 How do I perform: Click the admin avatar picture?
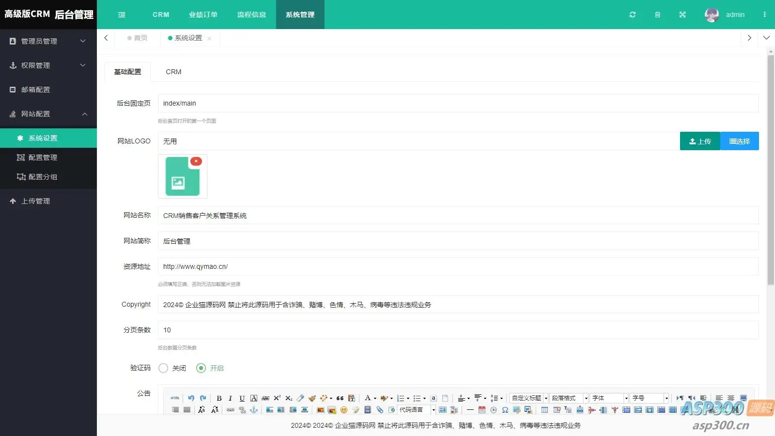pos(712,15)
